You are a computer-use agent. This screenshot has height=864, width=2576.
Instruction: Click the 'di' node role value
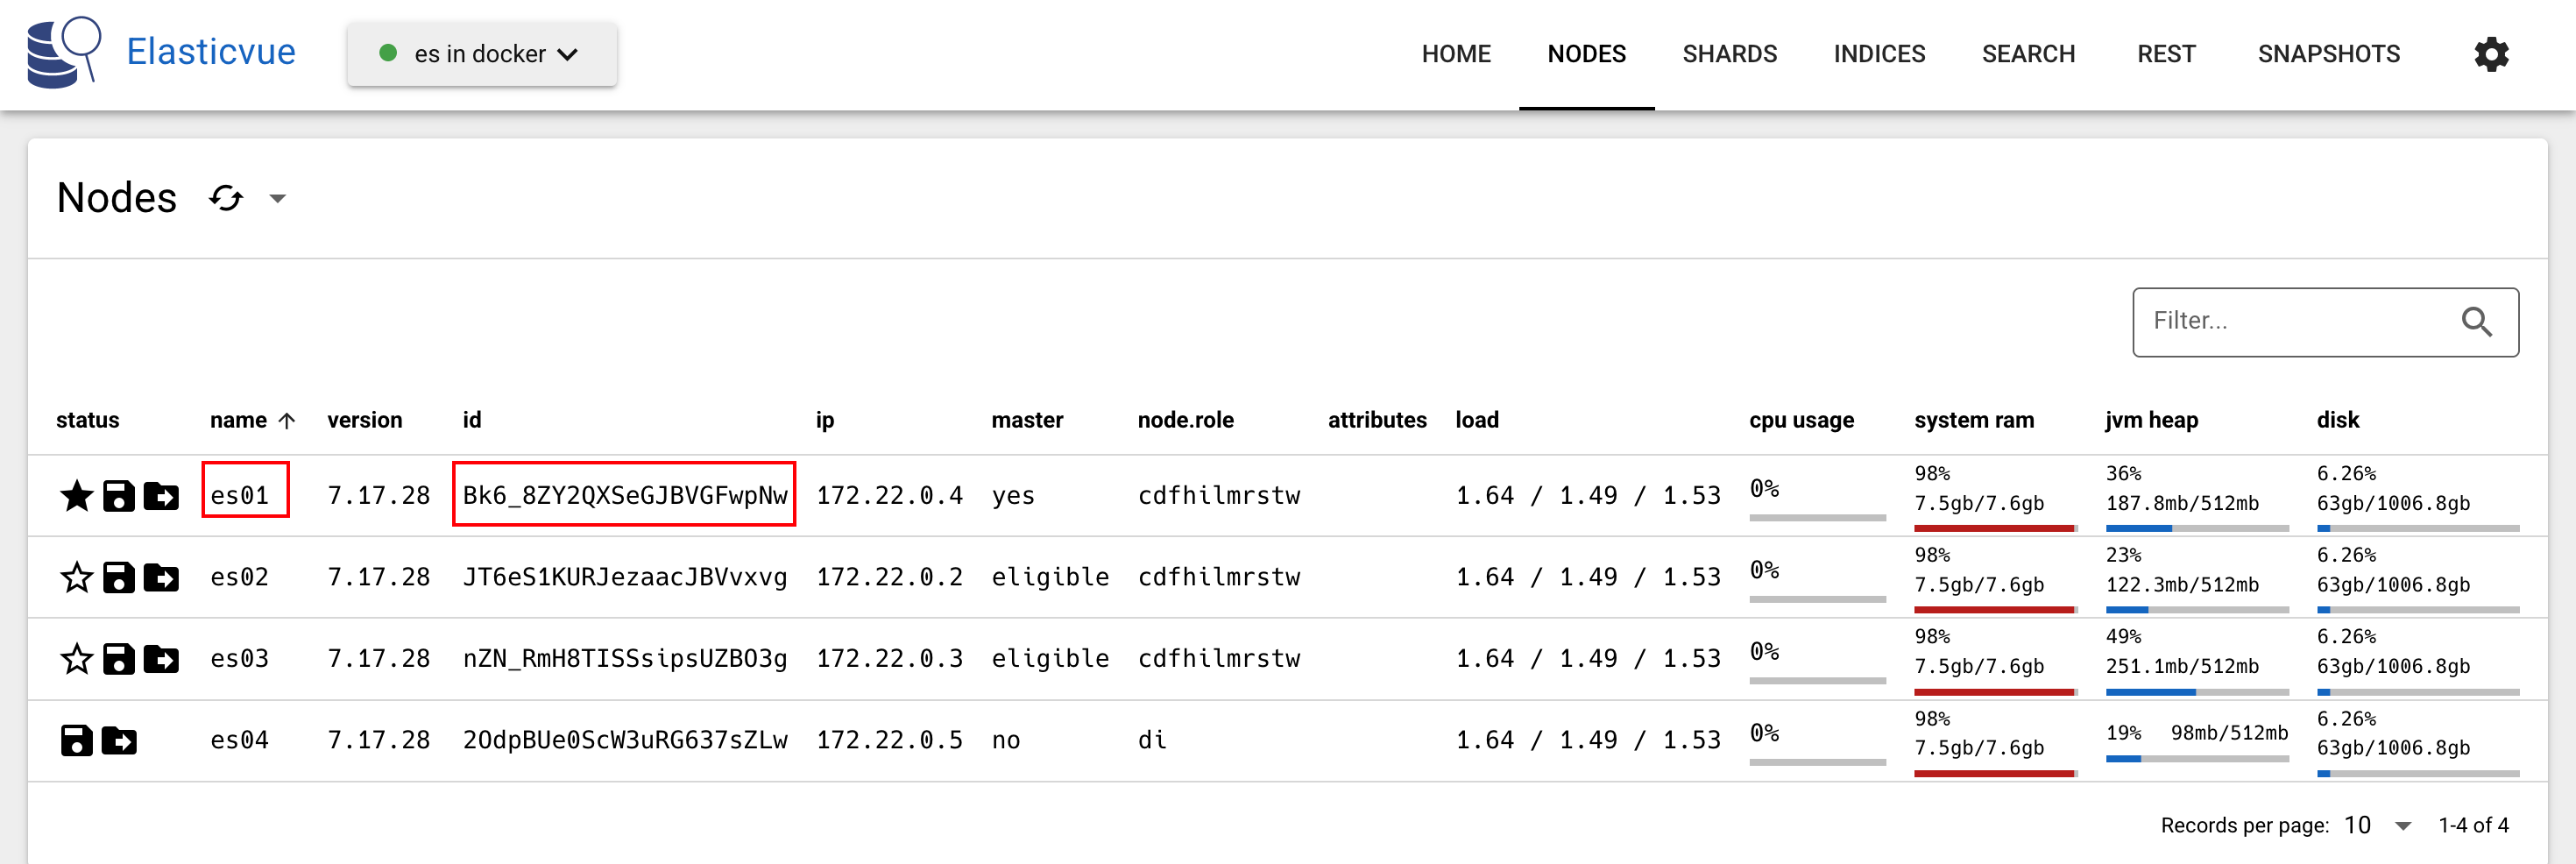pyautogui.click(x=1152, y=741)
